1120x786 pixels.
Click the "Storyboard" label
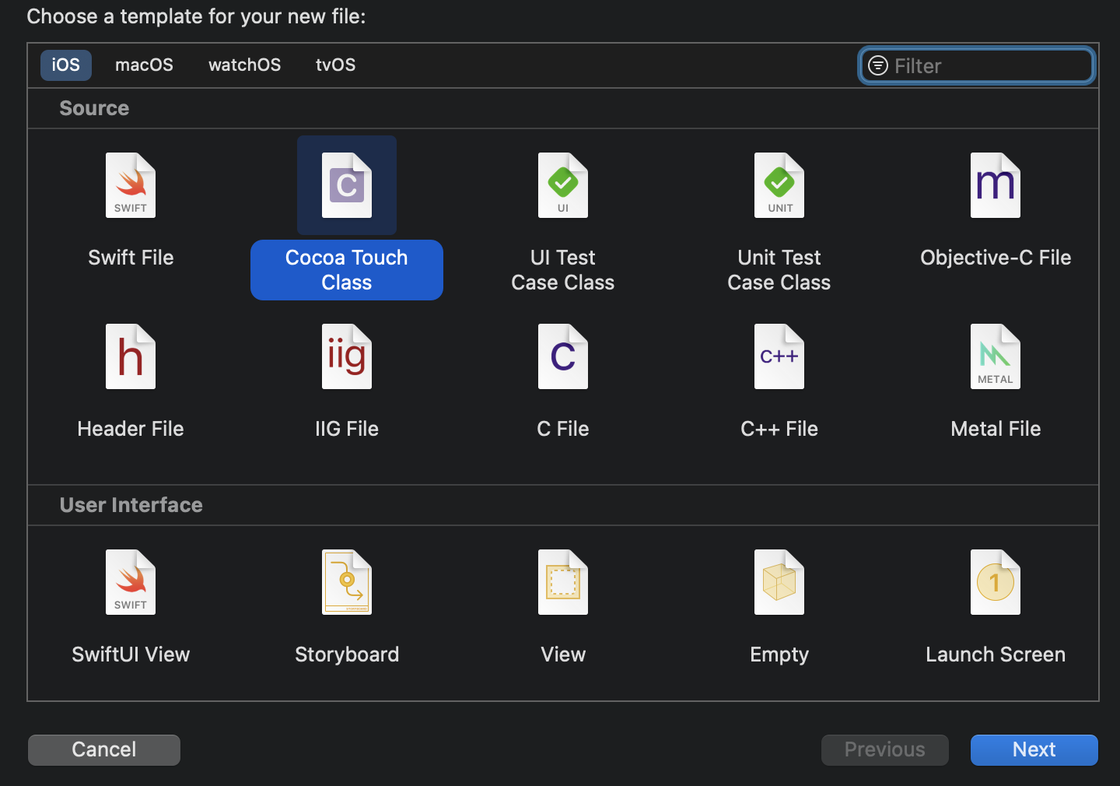point(347,654)
